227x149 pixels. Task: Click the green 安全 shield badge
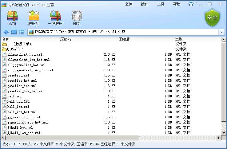pos(212,18)
